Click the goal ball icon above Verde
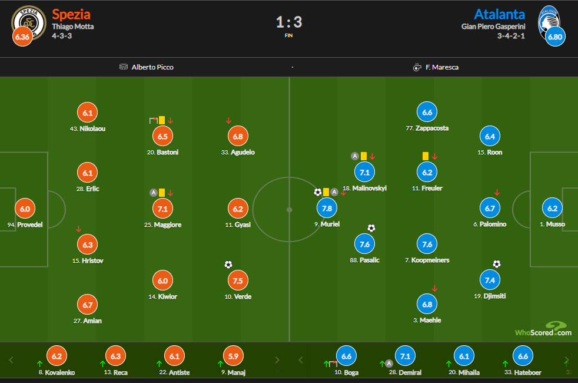The height and width of the screenshot is (383, 578). click(x=228, y=265)
